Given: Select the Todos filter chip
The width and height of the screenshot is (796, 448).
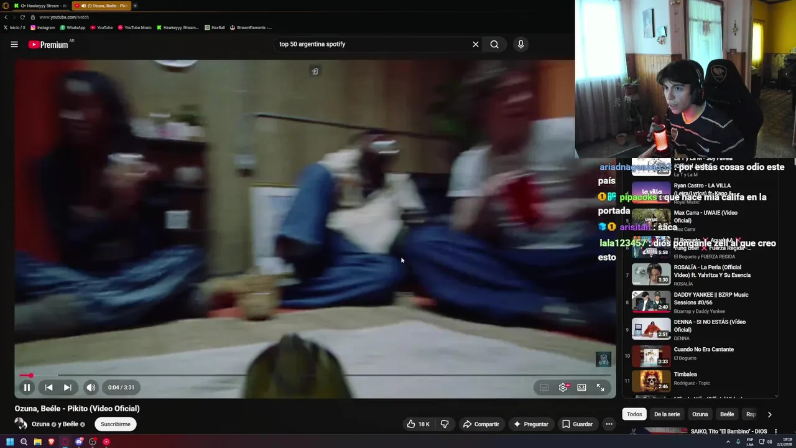Looking at the screenshot, I should 634,414.
